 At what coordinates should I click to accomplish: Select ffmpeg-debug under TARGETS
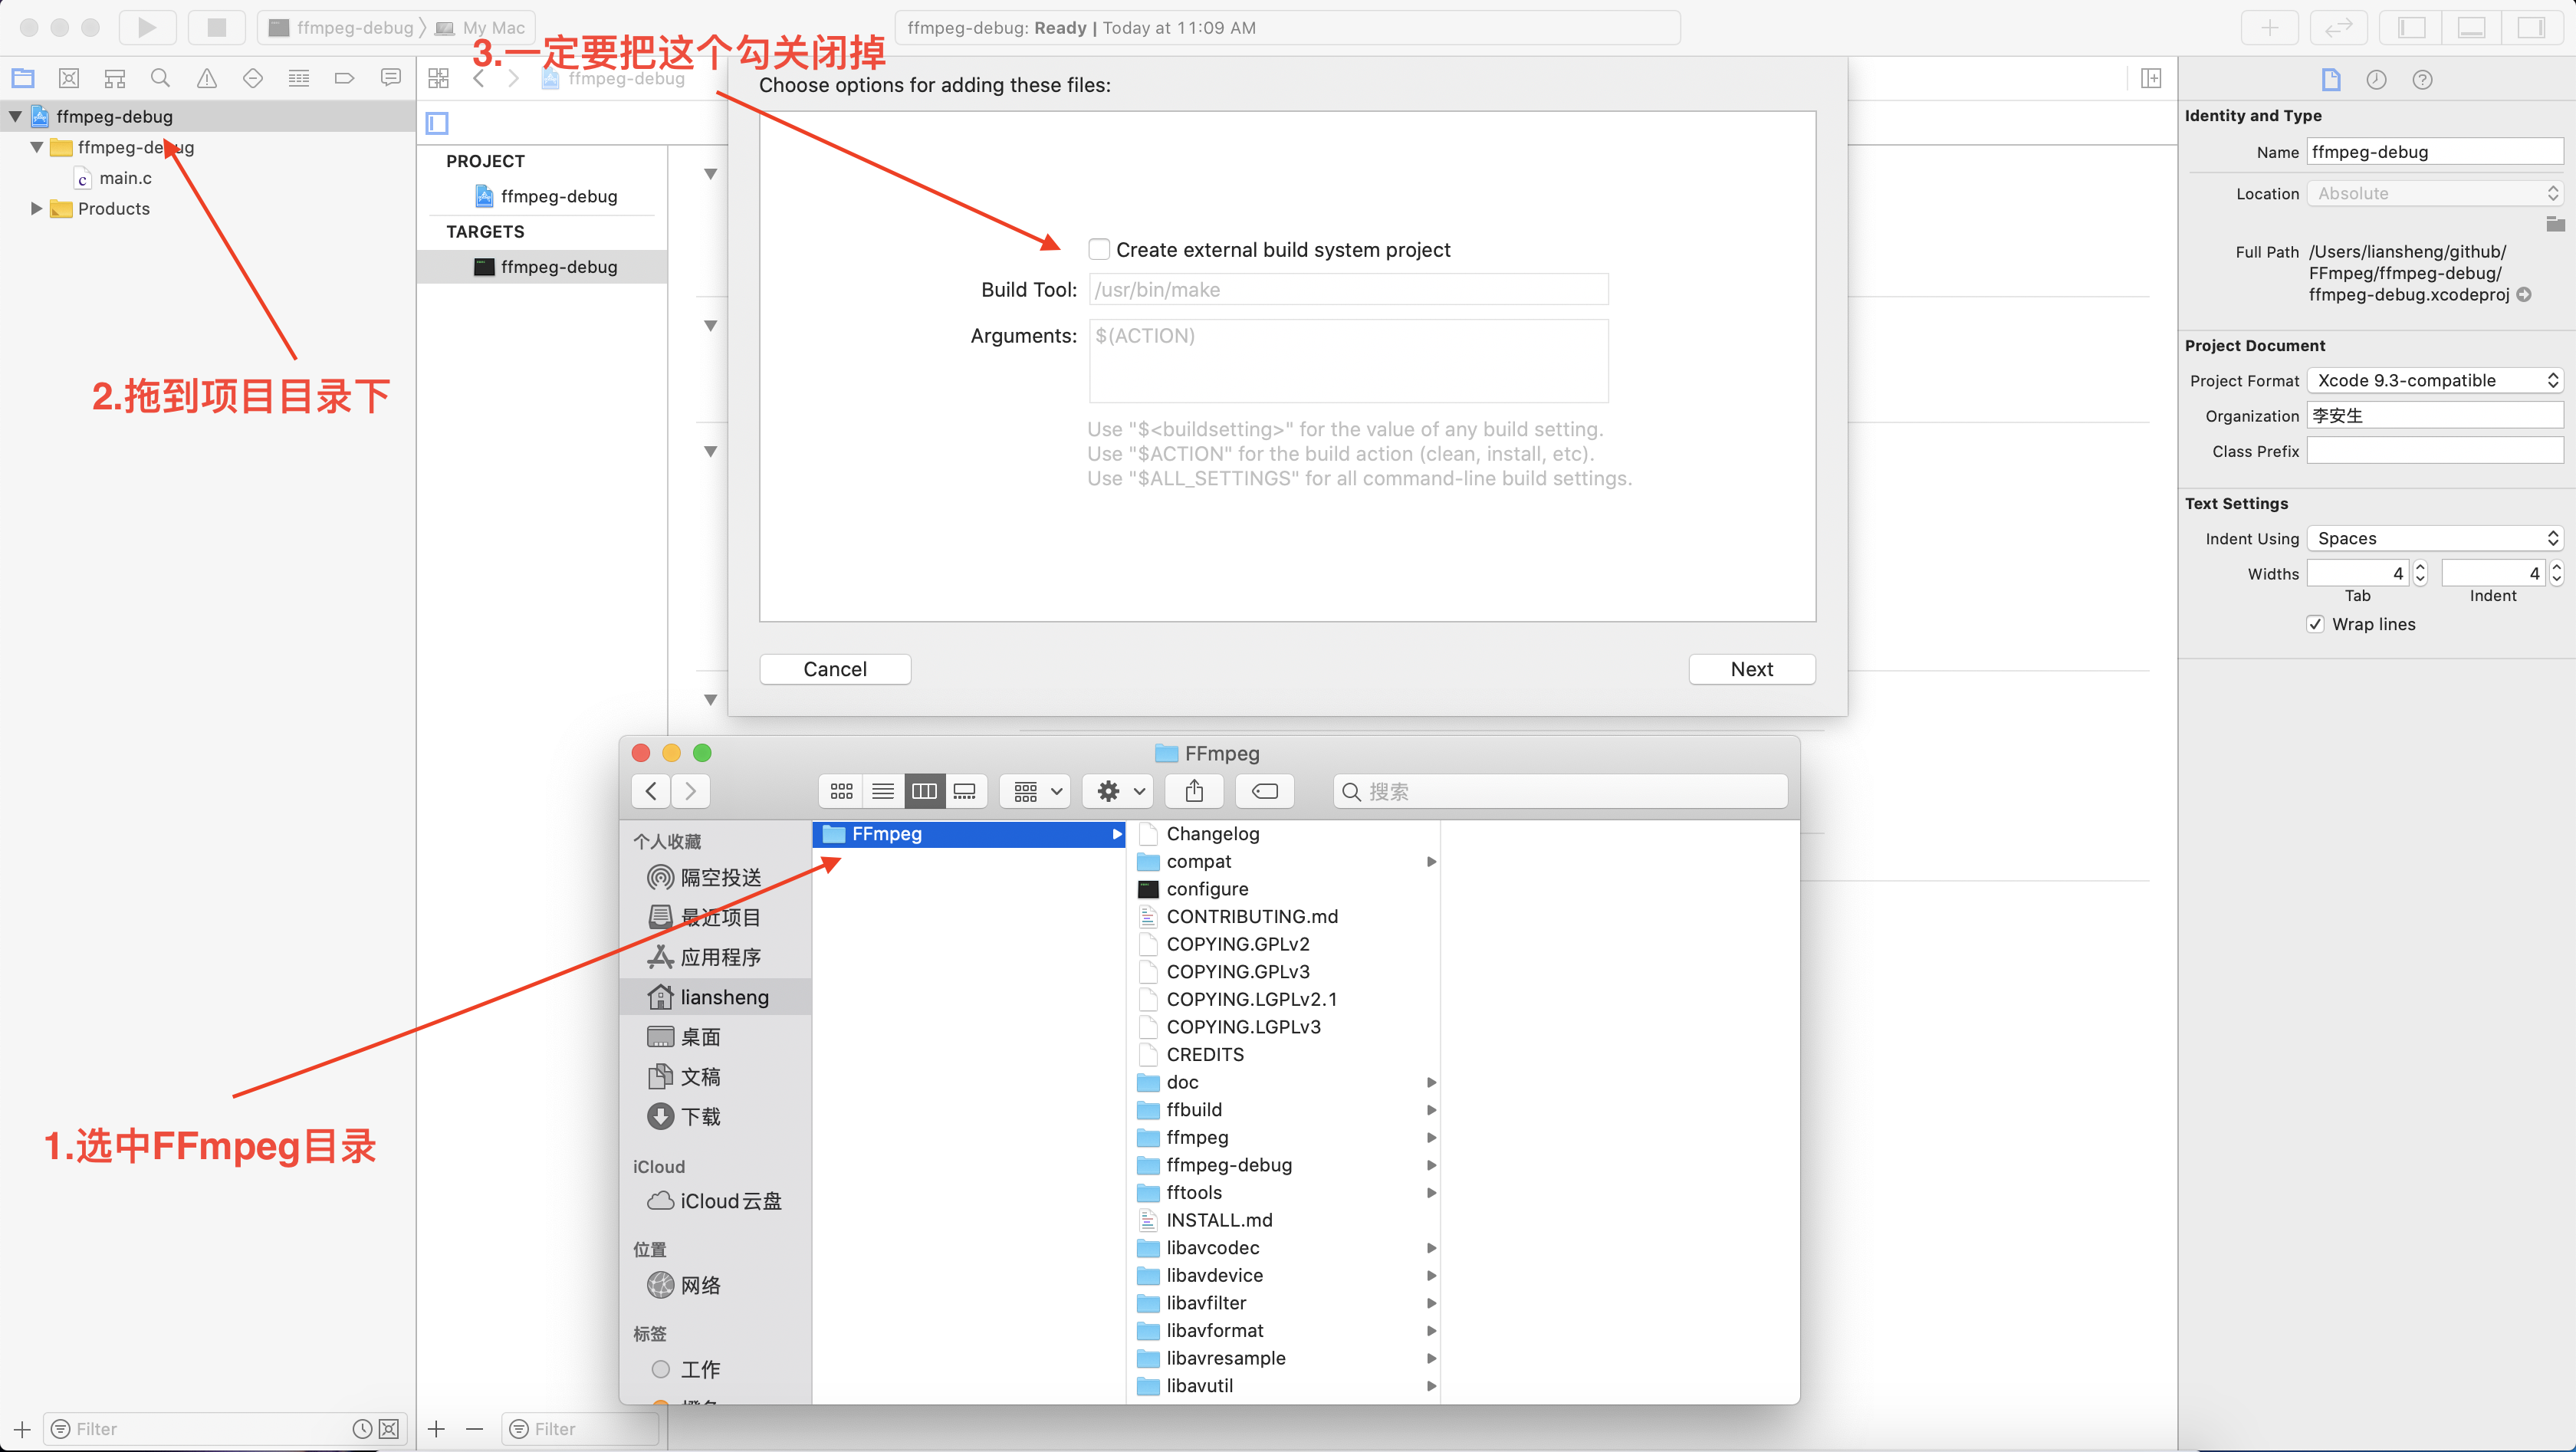(558, 267)
